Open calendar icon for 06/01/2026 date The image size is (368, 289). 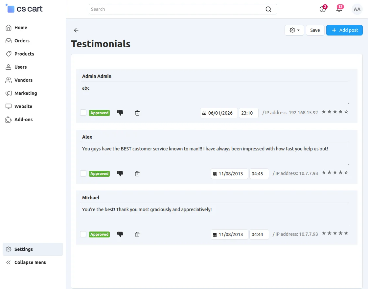click(x=204, y=113)
